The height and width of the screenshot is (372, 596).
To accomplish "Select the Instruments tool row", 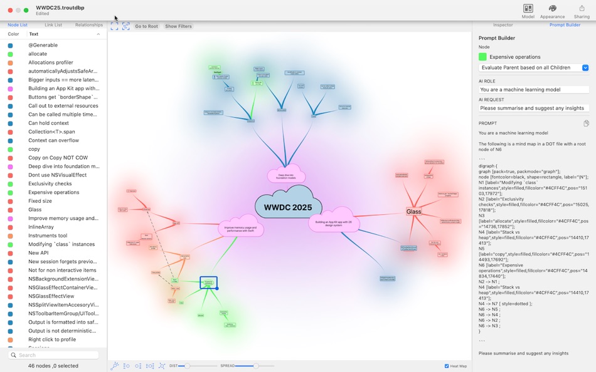I will [53, 235].
